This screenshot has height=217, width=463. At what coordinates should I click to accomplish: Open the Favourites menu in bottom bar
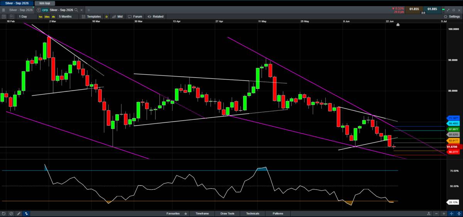[x=173, y=213]
